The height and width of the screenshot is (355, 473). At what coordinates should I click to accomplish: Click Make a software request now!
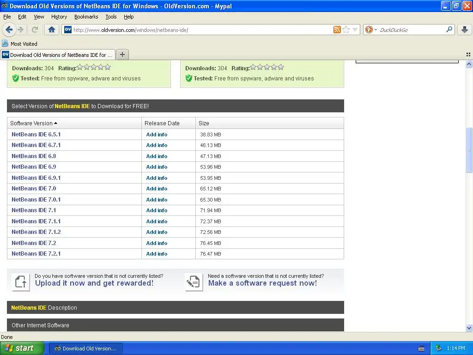(x=262, y=283)
